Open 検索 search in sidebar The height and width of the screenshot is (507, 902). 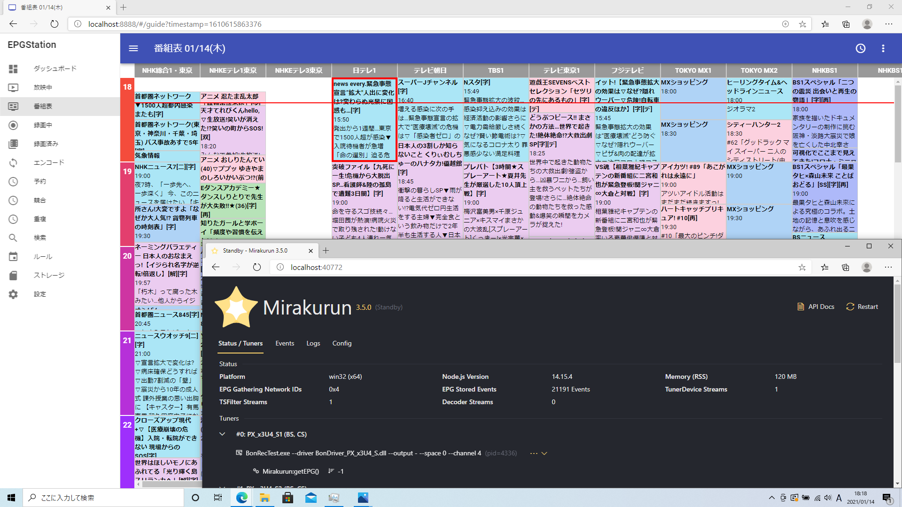coord(39,238)
